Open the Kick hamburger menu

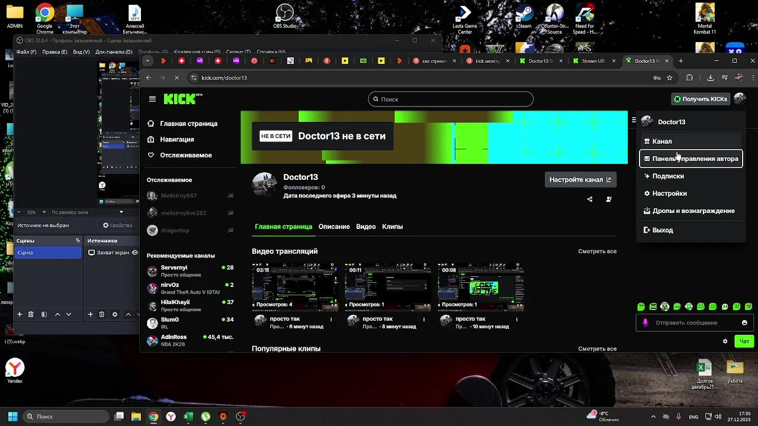(152, 99)
